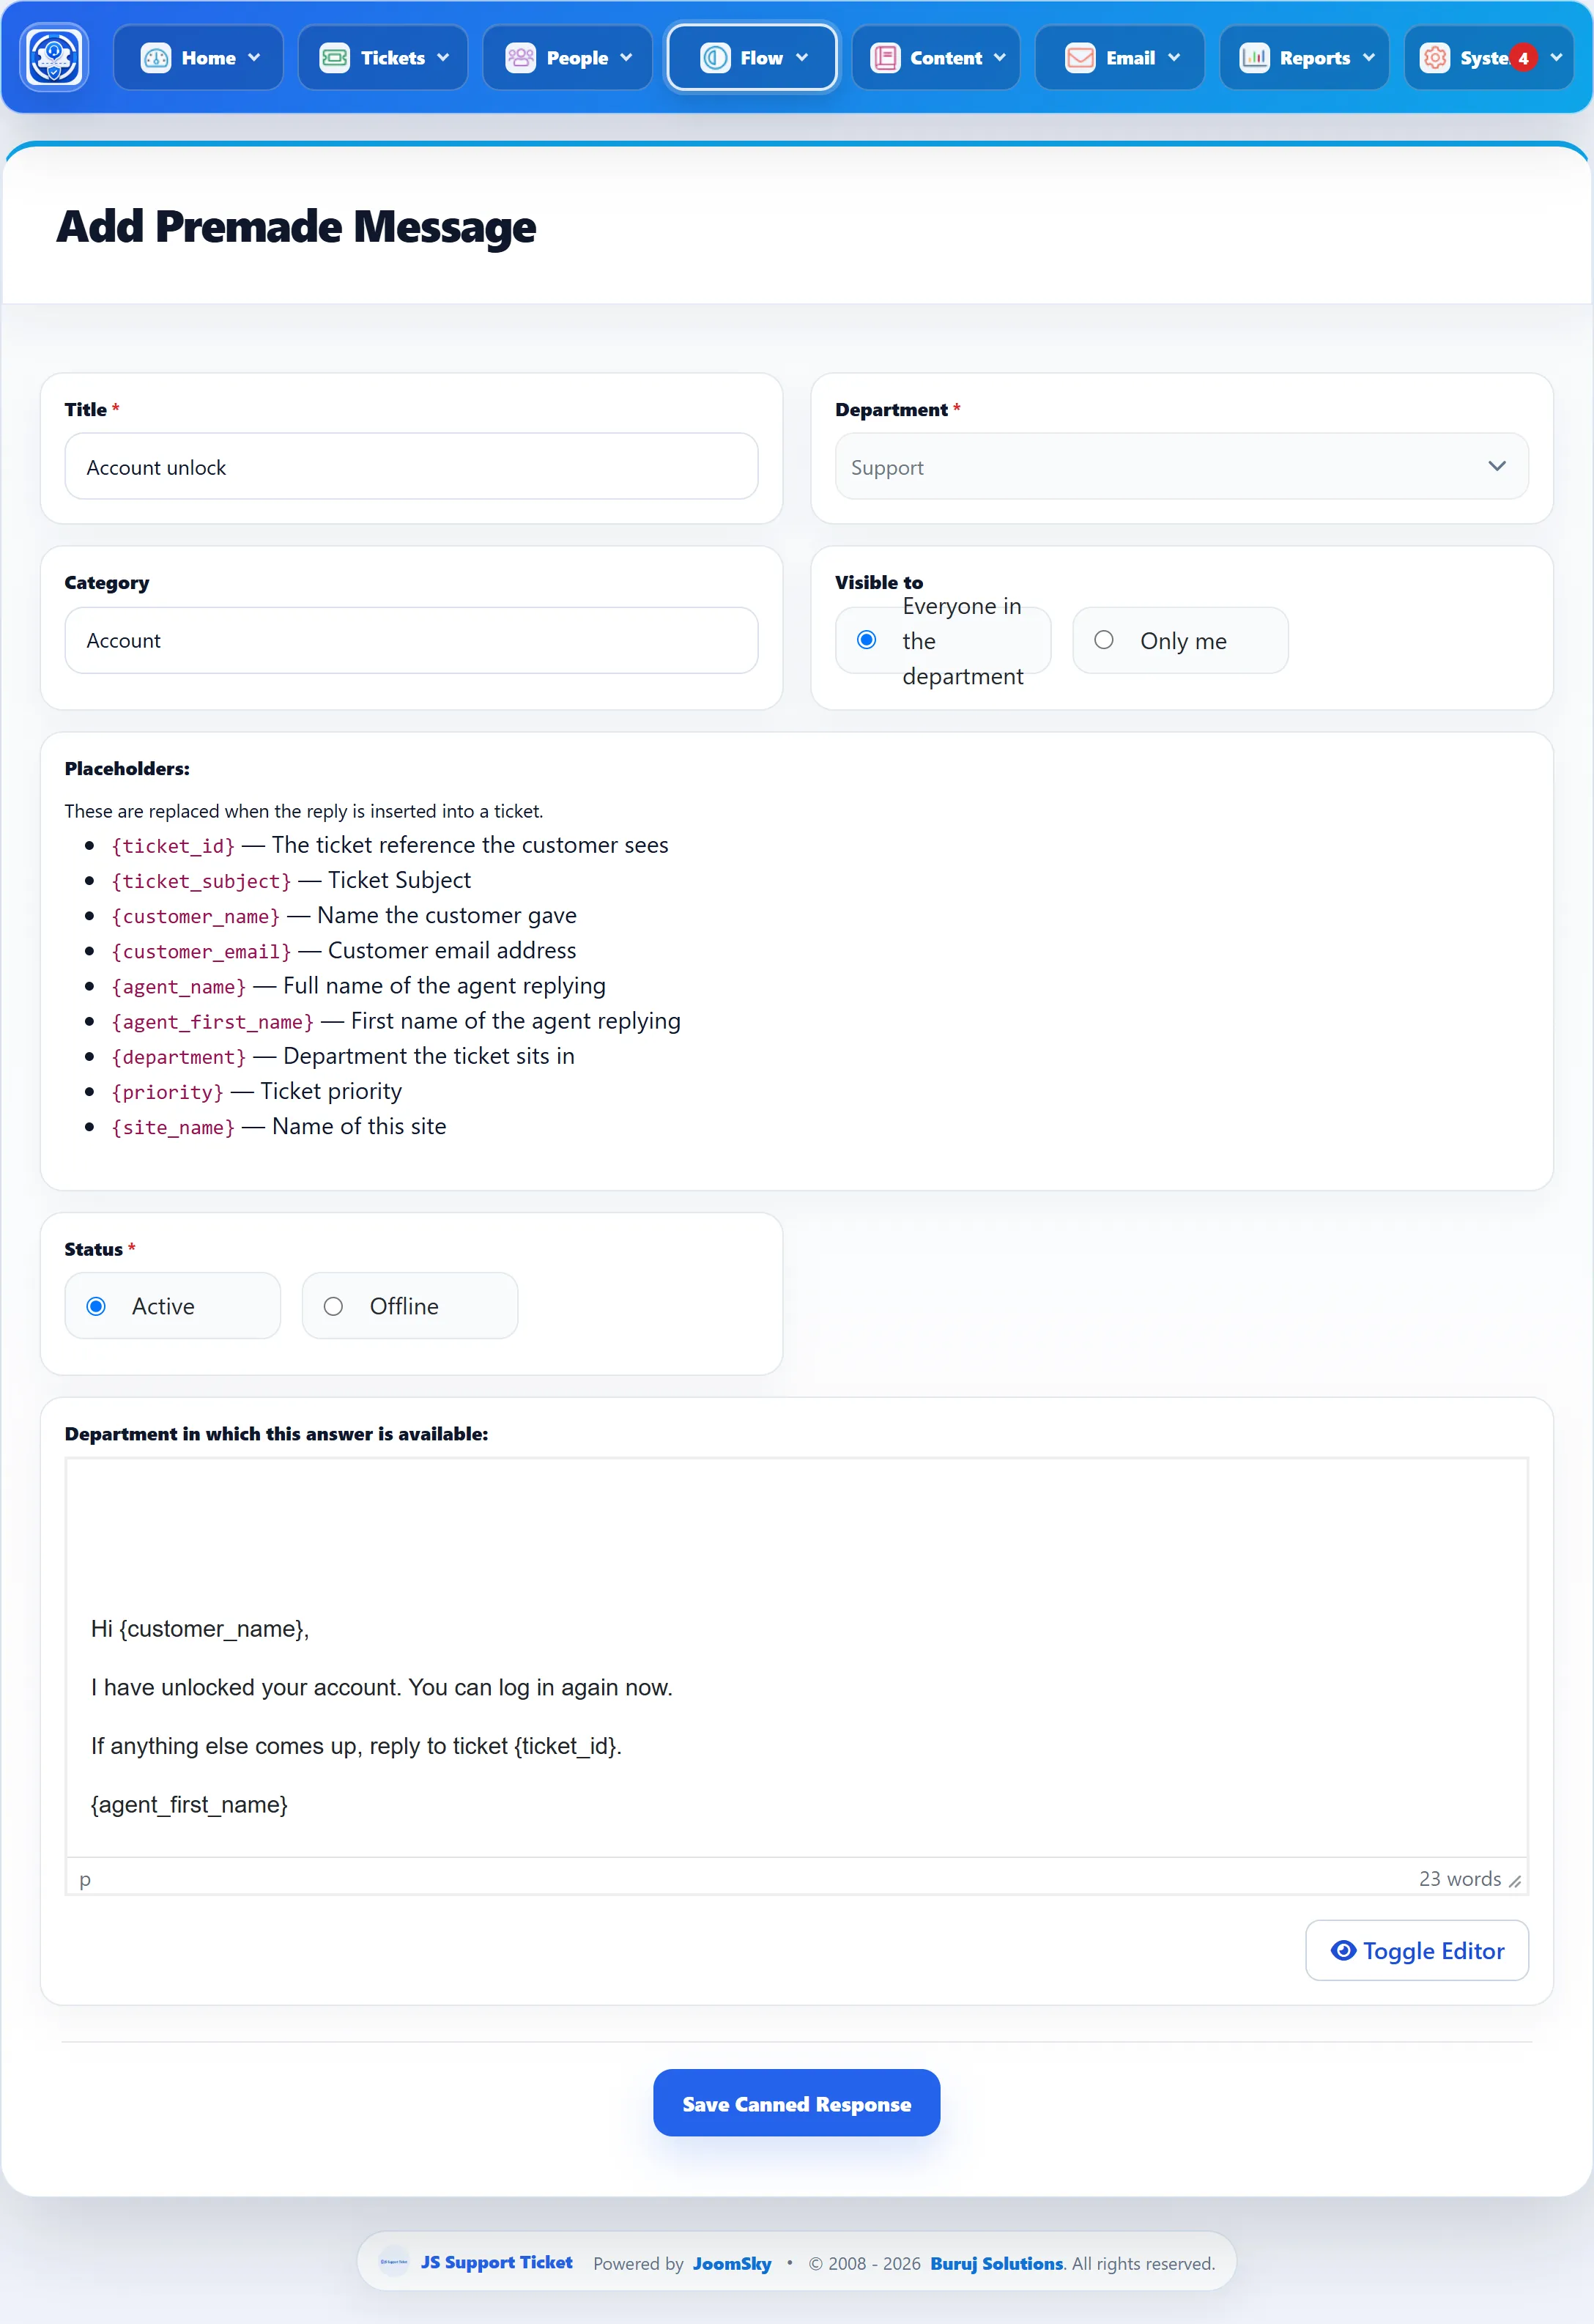Select Everyone in the department radio

tap(867, 640)
